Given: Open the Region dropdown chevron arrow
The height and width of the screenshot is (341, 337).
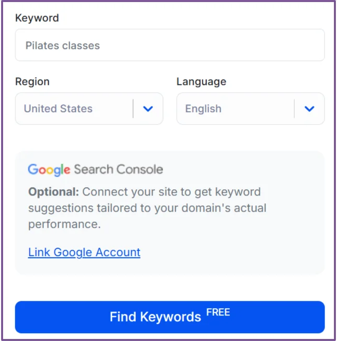Looking at the screenshot, I should tap(148, 109).
